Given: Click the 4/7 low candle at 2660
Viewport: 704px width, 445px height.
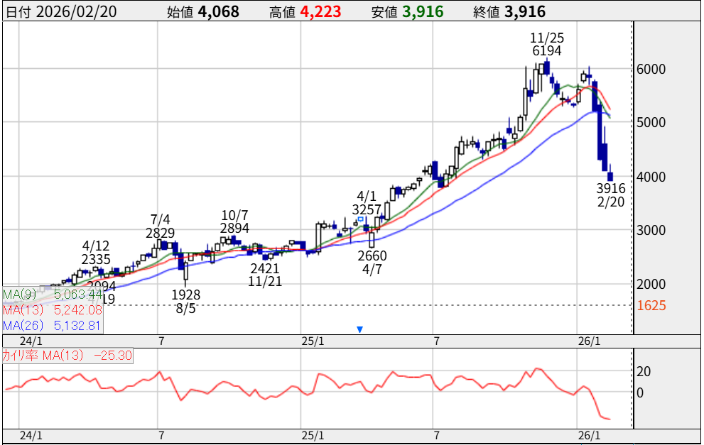Looking at the screenshot, I should point(372,240).
